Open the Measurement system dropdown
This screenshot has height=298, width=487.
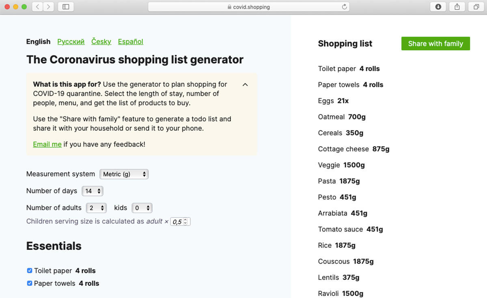(124, 174)
